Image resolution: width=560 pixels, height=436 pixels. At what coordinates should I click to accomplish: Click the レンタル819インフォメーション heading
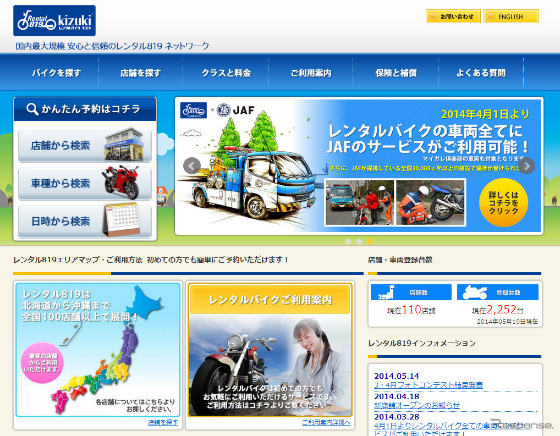click(x=422, y=343)
